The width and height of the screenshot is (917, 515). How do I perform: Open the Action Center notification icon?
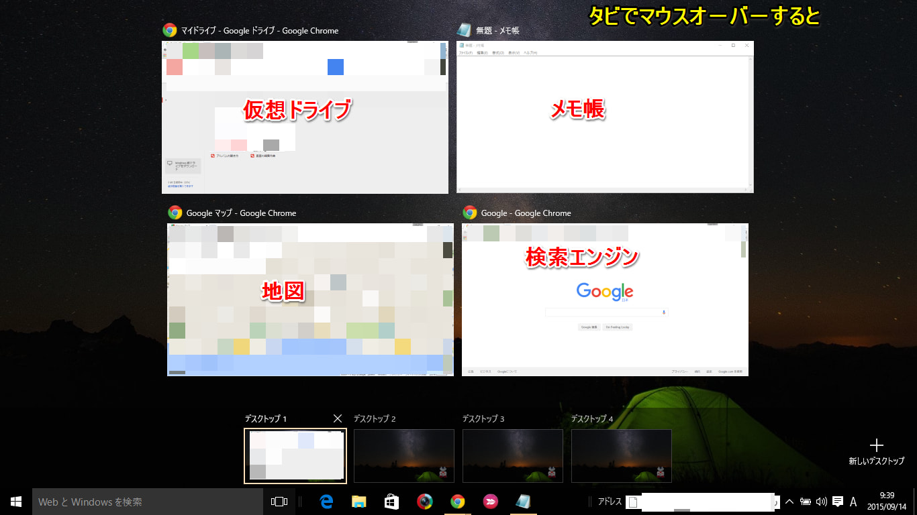tap(838, 502)
